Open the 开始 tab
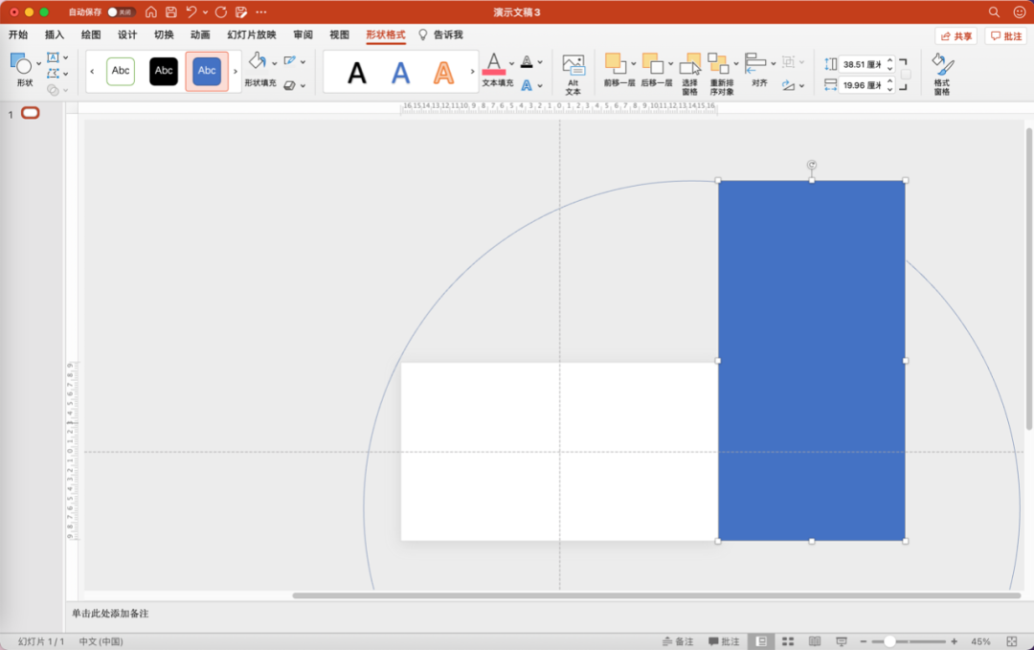This screenshot has width=1034, height=650. tap(18, 34)
